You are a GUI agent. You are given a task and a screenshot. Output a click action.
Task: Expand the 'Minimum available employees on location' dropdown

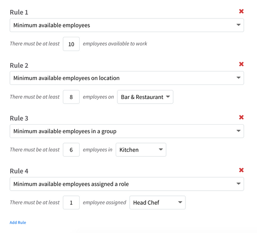click(x=127, y=78)
